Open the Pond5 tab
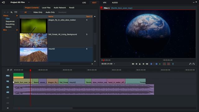 (72, 7)
